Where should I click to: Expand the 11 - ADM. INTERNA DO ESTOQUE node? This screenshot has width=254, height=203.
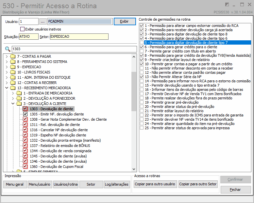[7, 77]
